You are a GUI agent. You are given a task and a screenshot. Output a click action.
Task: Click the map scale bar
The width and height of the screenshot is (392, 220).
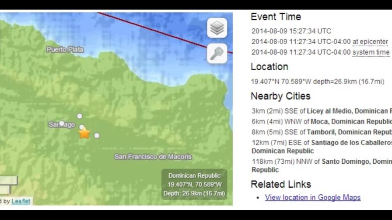click(9, 185)
